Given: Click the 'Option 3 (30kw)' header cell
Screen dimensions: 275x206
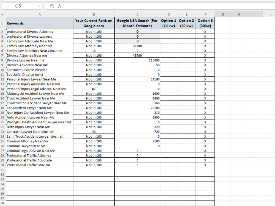Looking at the screenshot, I should [205, 23].
